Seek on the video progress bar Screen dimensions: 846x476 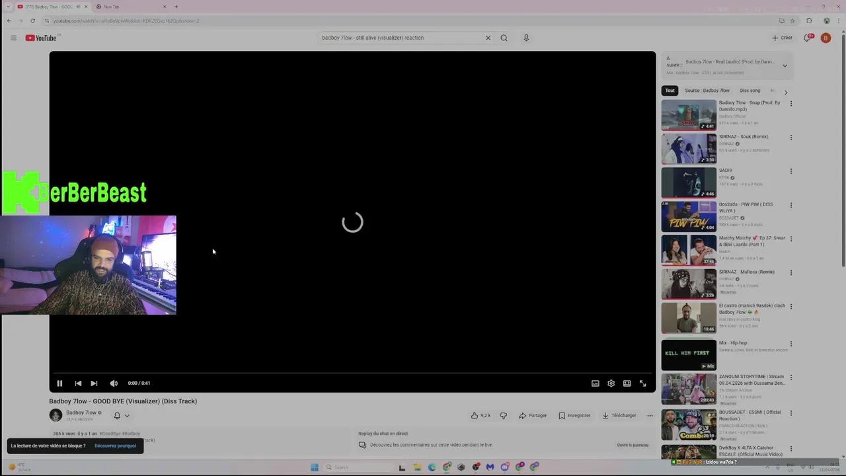click(x=352, y=374)
